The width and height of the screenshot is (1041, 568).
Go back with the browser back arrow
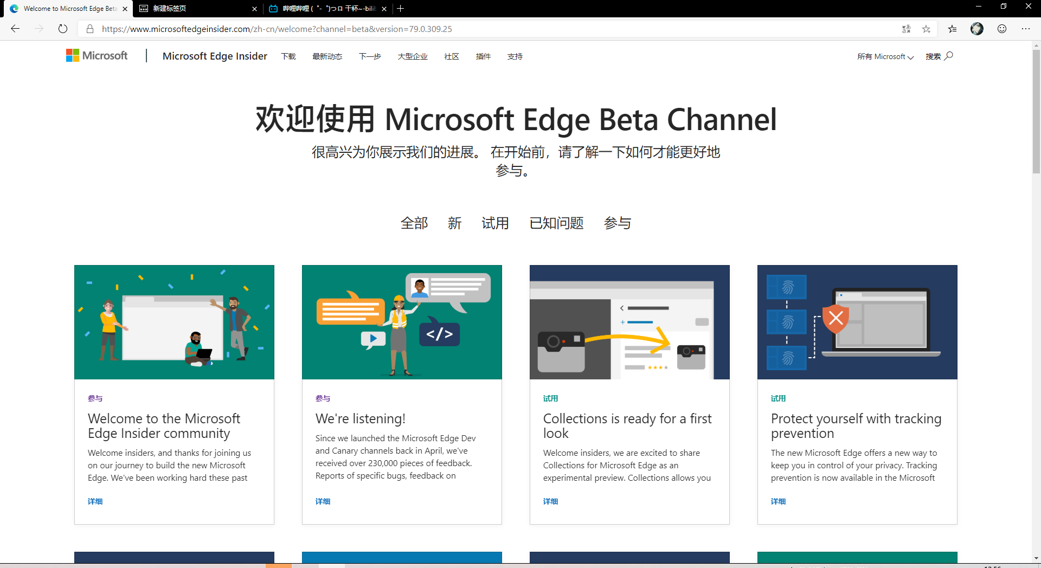point(15,29)
